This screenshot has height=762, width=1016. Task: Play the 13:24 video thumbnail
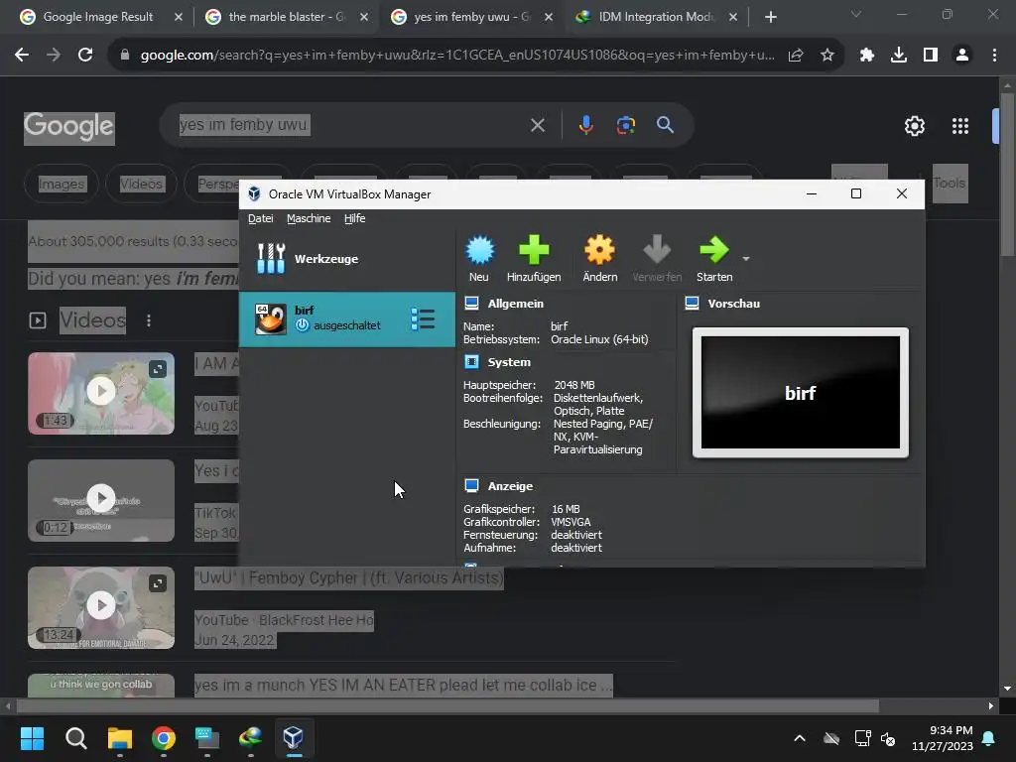click(101, 607)
